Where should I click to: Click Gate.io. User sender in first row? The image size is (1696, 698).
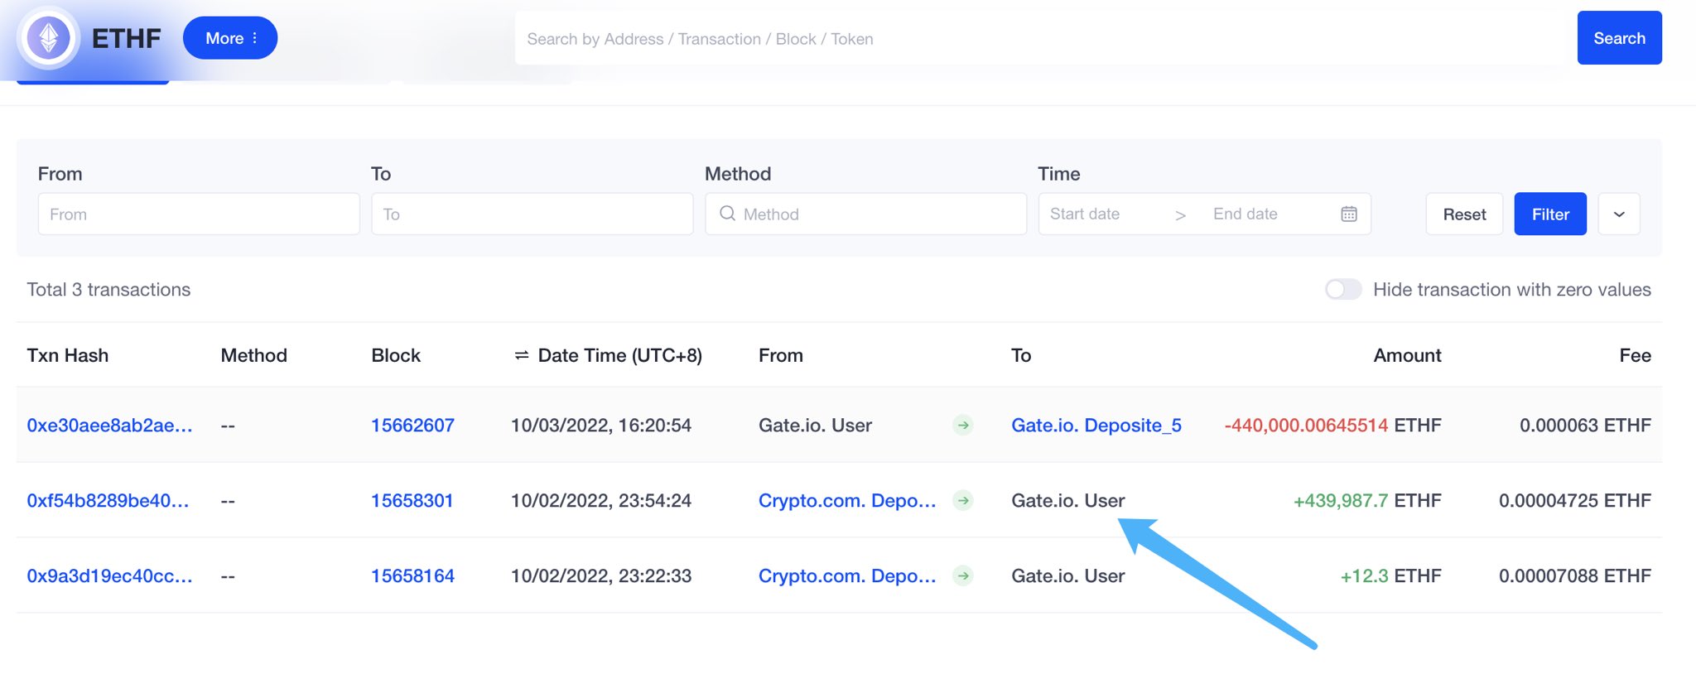(x=815, y=426)
